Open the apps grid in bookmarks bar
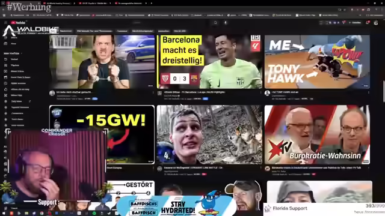This screenshot has width=385, height=216. (x=4, y=15)
